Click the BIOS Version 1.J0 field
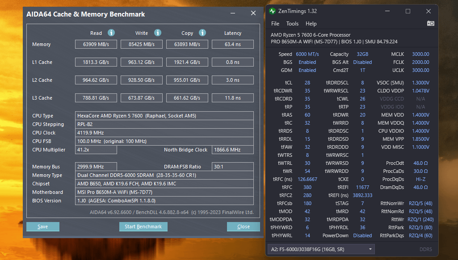458x260 pixels. pyautogui.click(x=164, y=201)
